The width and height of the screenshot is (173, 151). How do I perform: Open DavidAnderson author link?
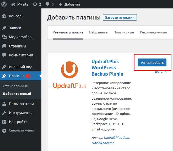click(x=103, y=143)
